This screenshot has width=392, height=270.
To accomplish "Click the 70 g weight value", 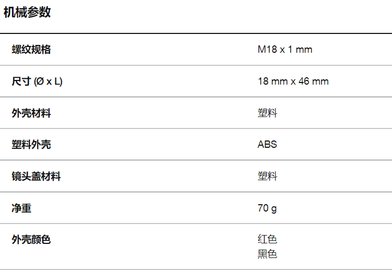I will tap(267, 208).
